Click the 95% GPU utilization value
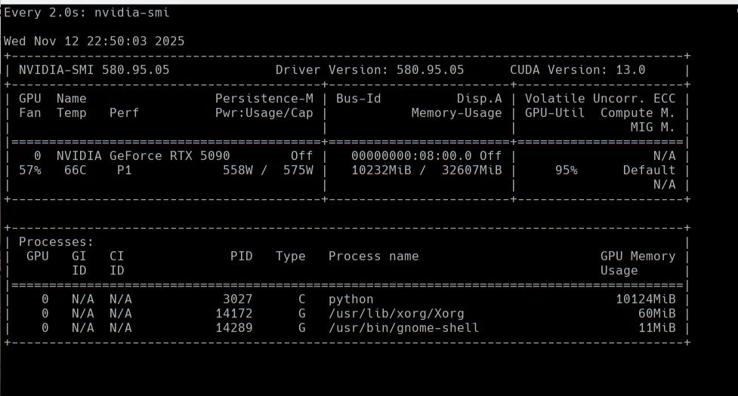This screenshot has height=396, width=738. (x=566, y=170)
